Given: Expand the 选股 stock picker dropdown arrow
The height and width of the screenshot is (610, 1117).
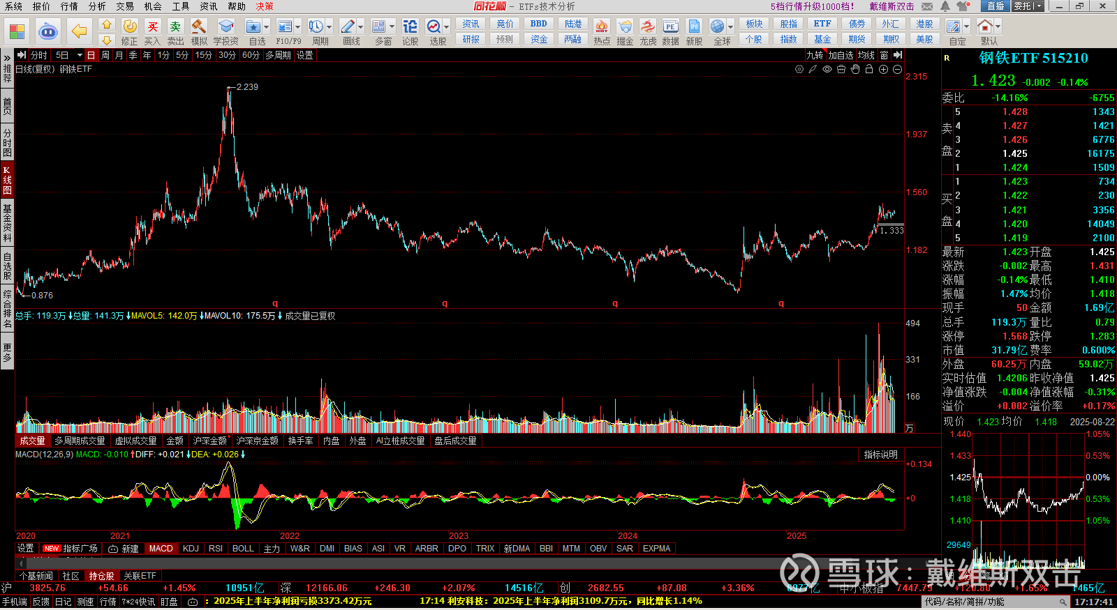Looking at the screenshot, I should [447, 26].
